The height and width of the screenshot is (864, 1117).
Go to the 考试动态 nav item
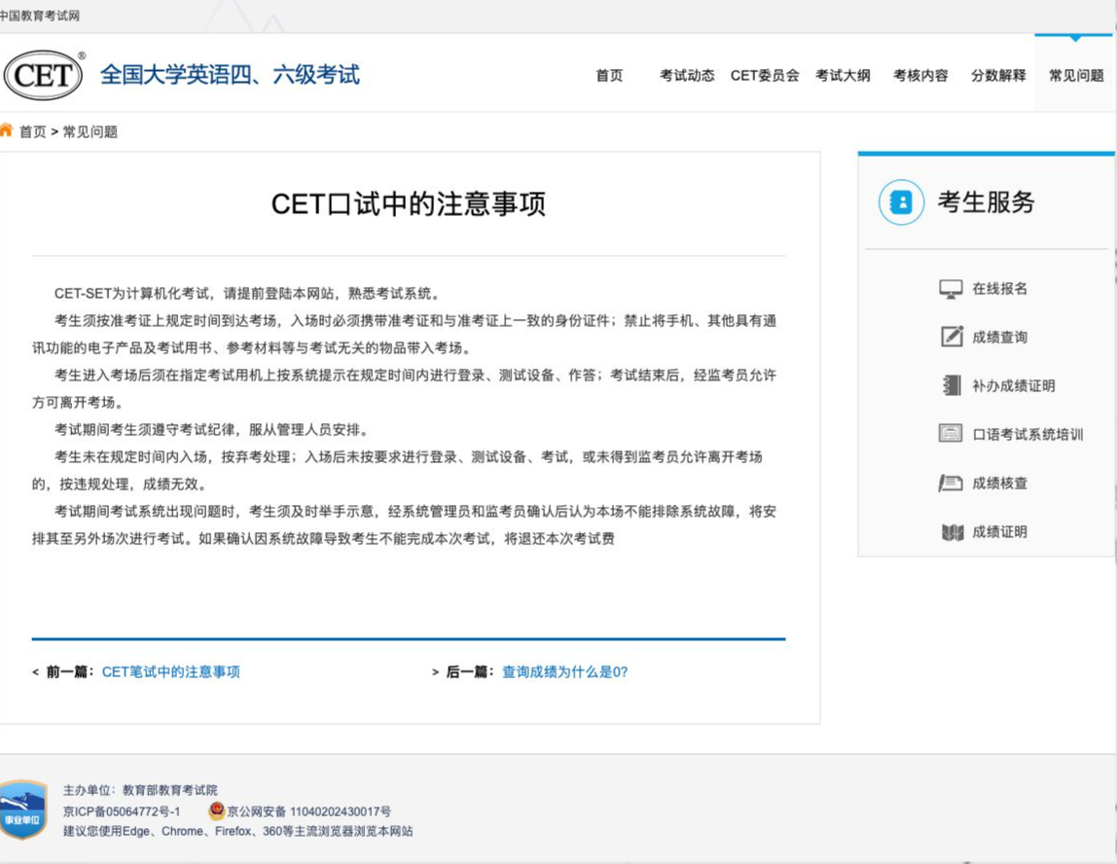[x=687, y=76]
